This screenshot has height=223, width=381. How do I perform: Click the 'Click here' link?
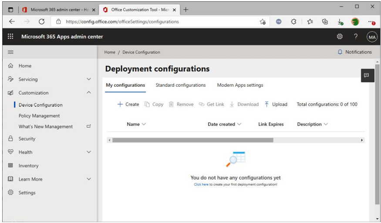201,184
